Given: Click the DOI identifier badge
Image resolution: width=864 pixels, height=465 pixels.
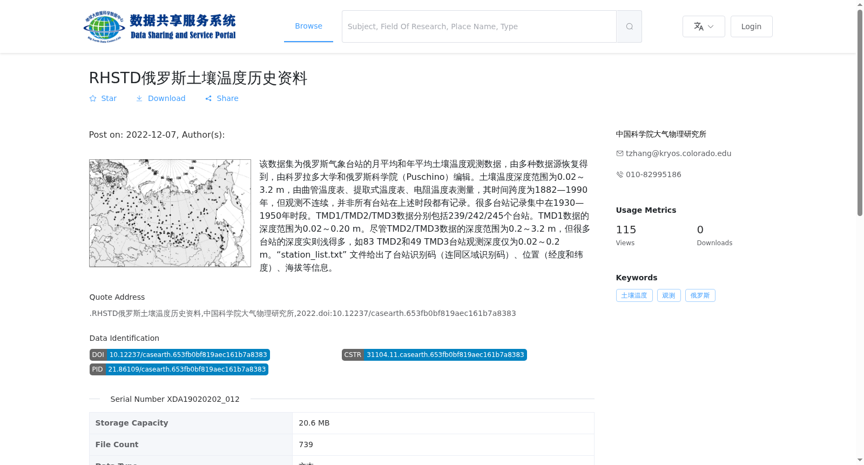Looking at the screenshot, I should pyautogui.click(x=179, y=355).
